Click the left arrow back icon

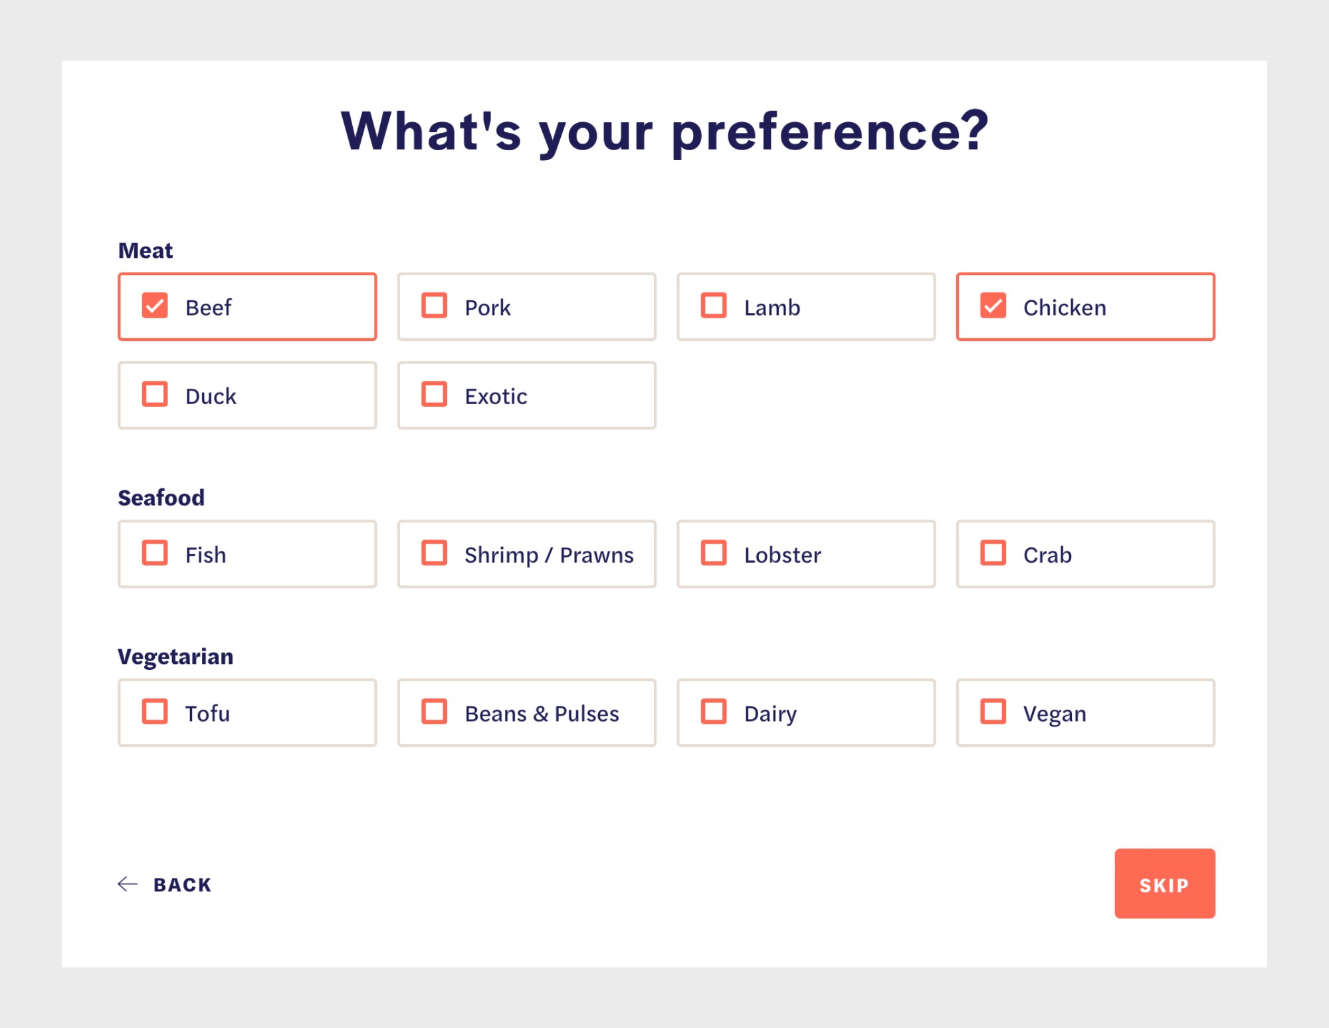click(x=128, y=884)
